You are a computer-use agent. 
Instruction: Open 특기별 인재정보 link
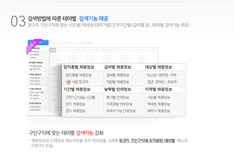coord(118,98)
